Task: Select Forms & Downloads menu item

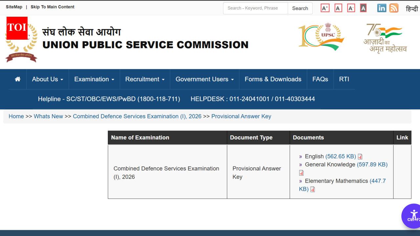Action: tap(273, 79)
